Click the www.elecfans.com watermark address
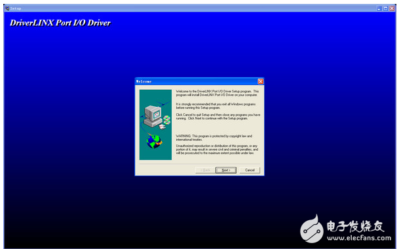The width and height of the screenshot is (397, 249). (359, 238)
